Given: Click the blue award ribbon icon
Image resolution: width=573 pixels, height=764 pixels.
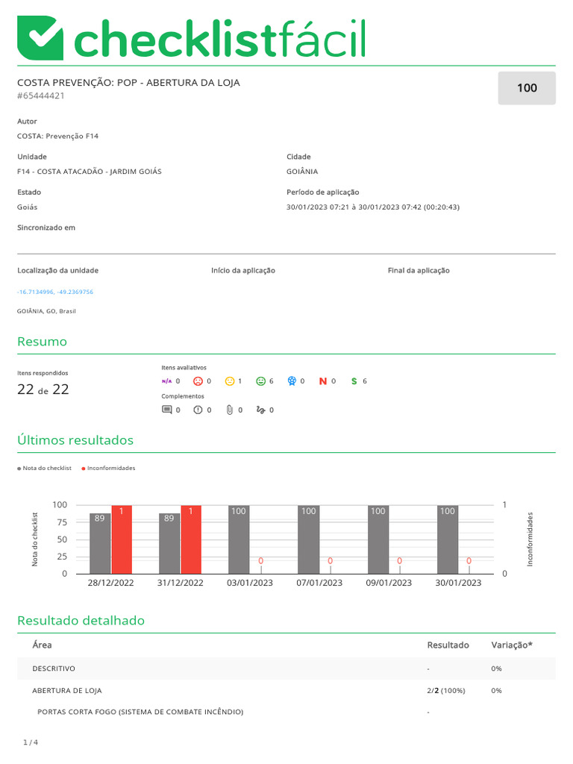Looking at the screenshot, I should click(x=292, y=381).
